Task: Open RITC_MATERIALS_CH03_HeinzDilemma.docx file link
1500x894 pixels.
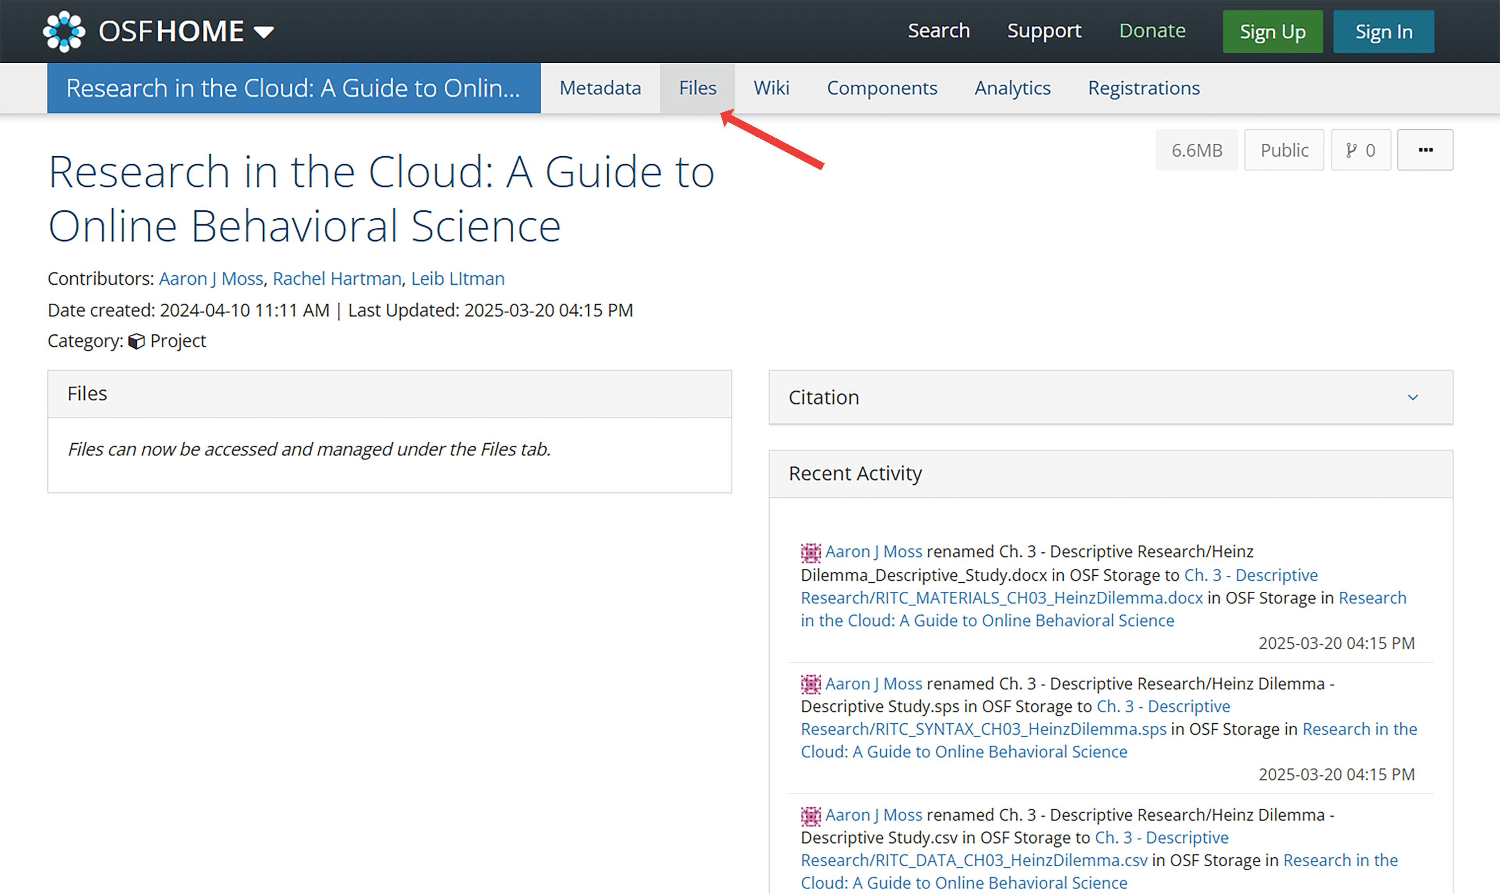Action: pyautogui.click(x=1001, y=598)
